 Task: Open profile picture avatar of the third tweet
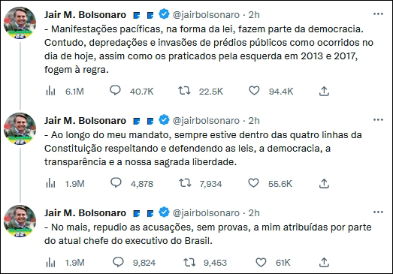(x=20, y=221)
